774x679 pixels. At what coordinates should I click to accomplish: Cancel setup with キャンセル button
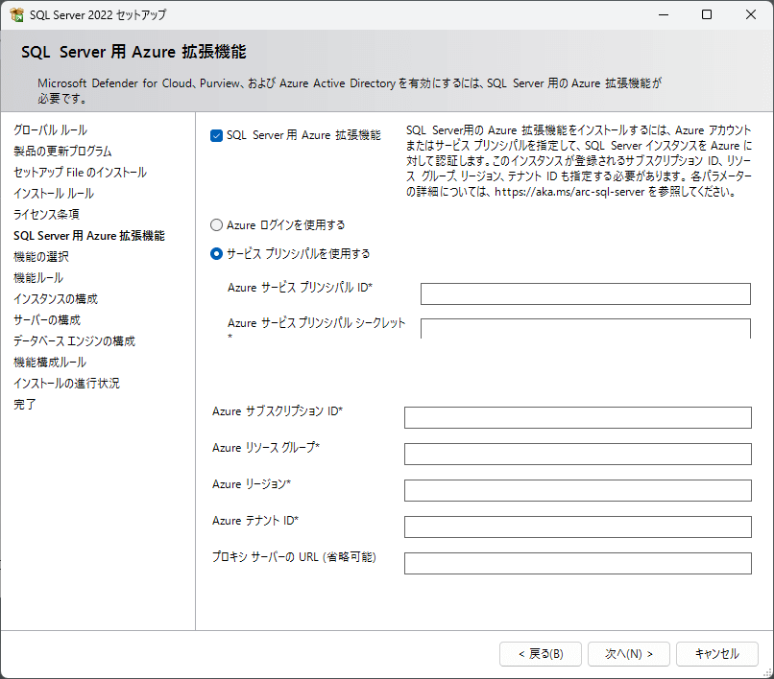[x=717, y=654]
